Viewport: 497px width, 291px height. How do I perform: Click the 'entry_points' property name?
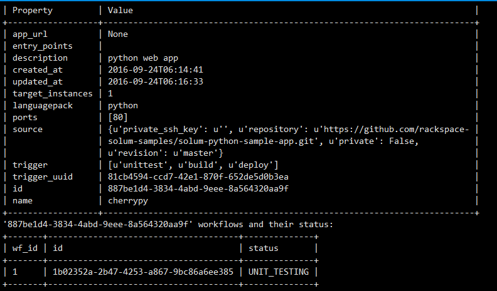43,46
